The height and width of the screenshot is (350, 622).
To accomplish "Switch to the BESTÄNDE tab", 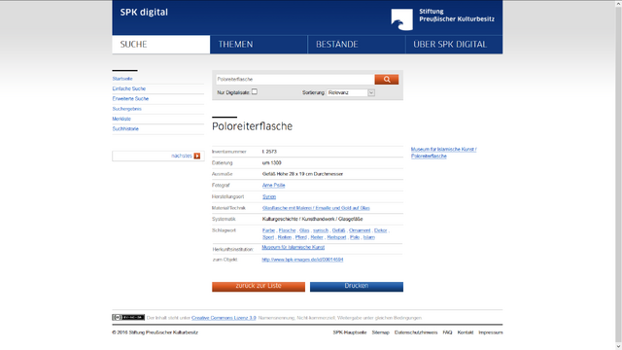I will click(357, 45).
